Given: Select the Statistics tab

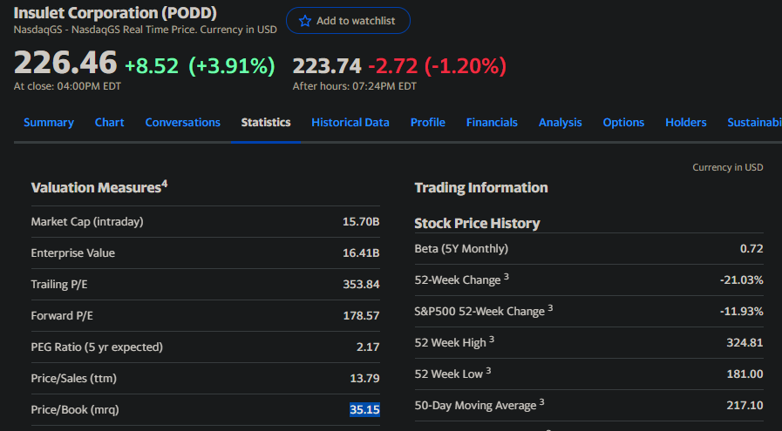Looking at the screenshot, I should tap(266, 122).
